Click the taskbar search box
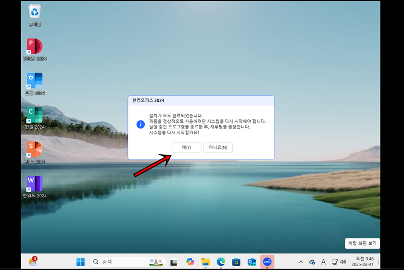 point(127,262)
